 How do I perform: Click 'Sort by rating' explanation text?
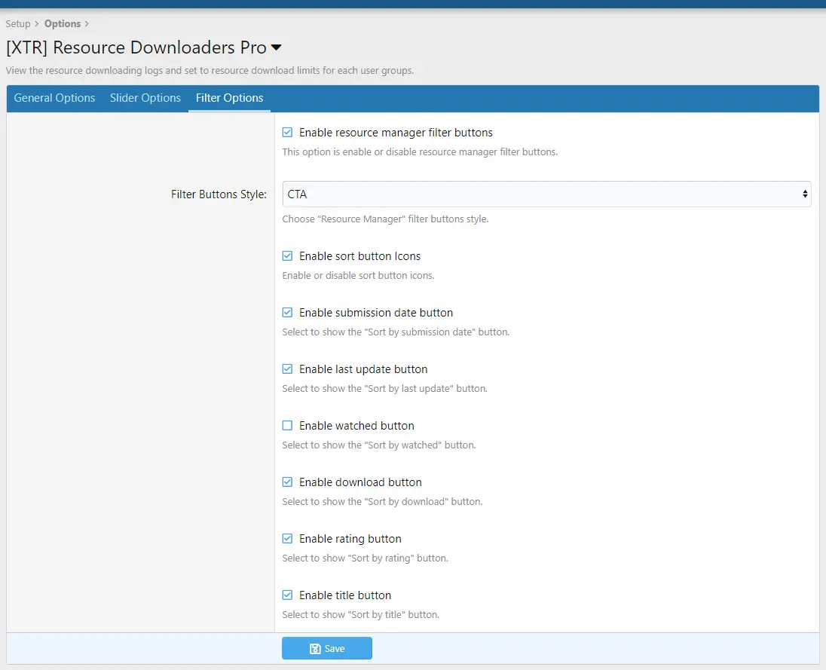(365, 558)
